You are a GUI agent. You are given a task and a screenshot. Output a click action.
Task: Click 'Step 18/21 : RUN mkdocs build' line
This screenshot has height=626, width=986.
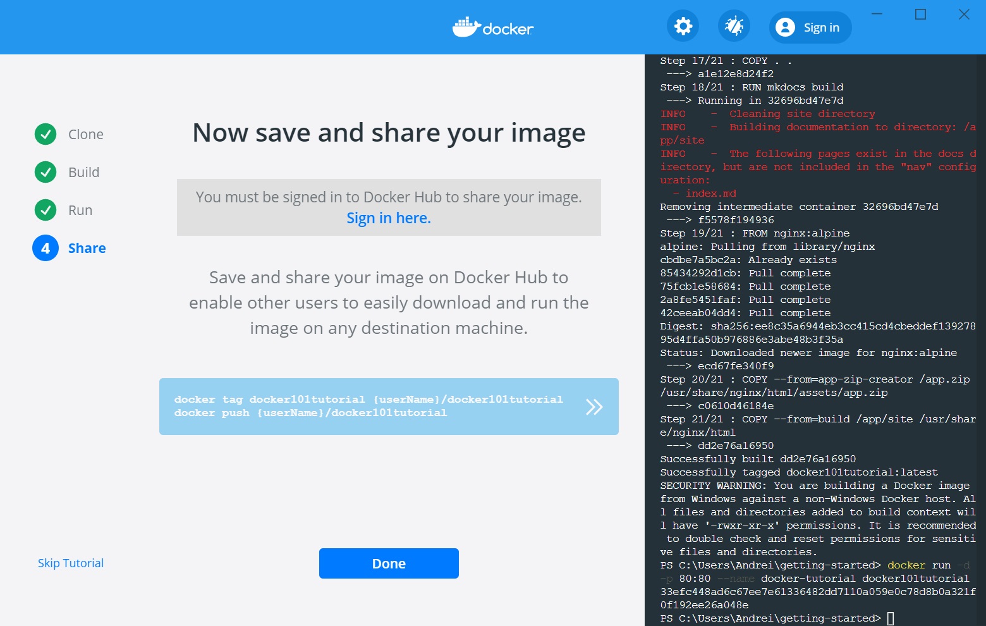[x=752, y=87]
